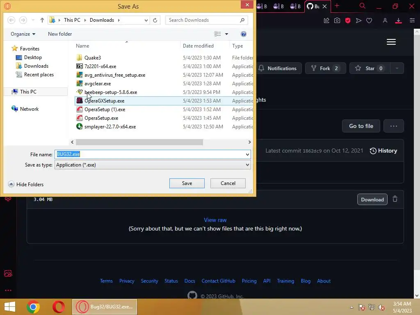Select avg_antivirus_free_setup.exe file
Image resolution: width=420 pixels, height=315 pixels.
115,75
